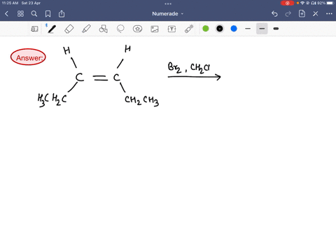The image size is (336, 252).
Task: Open the search tool
Action: [34, 14]
